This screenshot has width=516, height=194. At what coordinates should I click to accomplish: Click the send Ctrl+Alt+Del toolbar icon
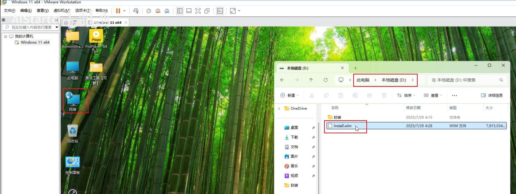(x=136, y=11)
